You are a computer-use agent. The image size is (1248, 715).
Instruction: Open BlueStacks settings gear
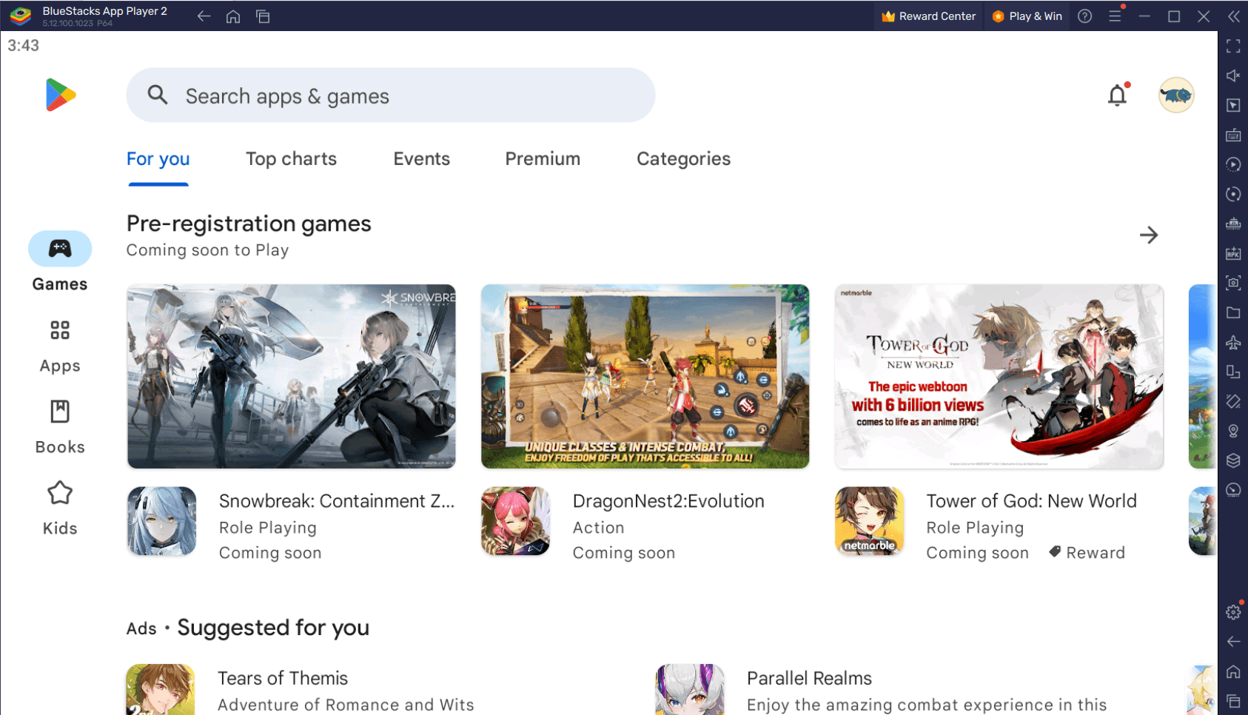click(1233, 612)
